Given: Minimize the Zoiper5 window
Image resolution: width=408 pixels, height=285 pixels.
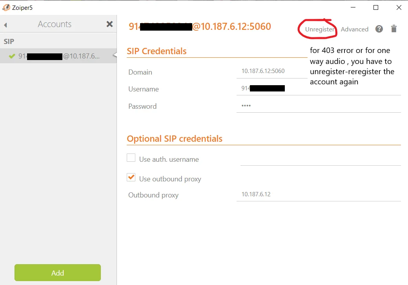Looking at the screenshot, I should pyautogui.click(x=353, y=7).
